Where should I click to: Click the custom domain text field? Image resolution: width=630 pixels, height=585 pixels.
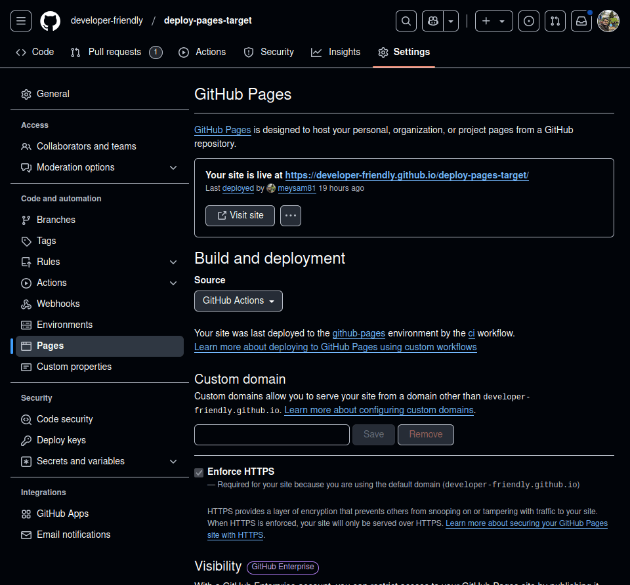[272, 434]
